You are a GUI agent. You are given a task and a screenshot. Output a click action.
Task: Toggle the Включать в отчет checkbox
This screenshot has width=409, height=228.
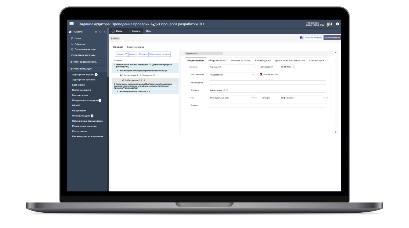point(261,74)
